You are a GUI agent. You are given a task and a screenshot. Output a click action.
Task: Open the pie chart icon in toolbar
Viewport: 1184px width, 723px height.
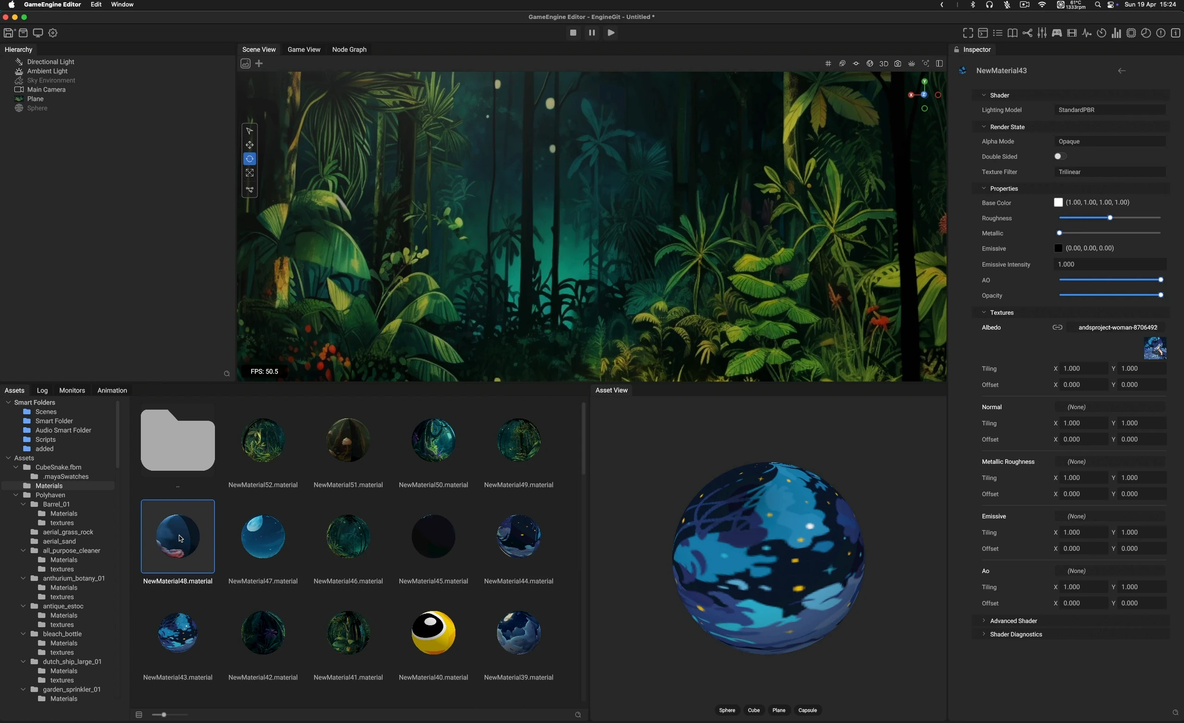point(1146,33)
